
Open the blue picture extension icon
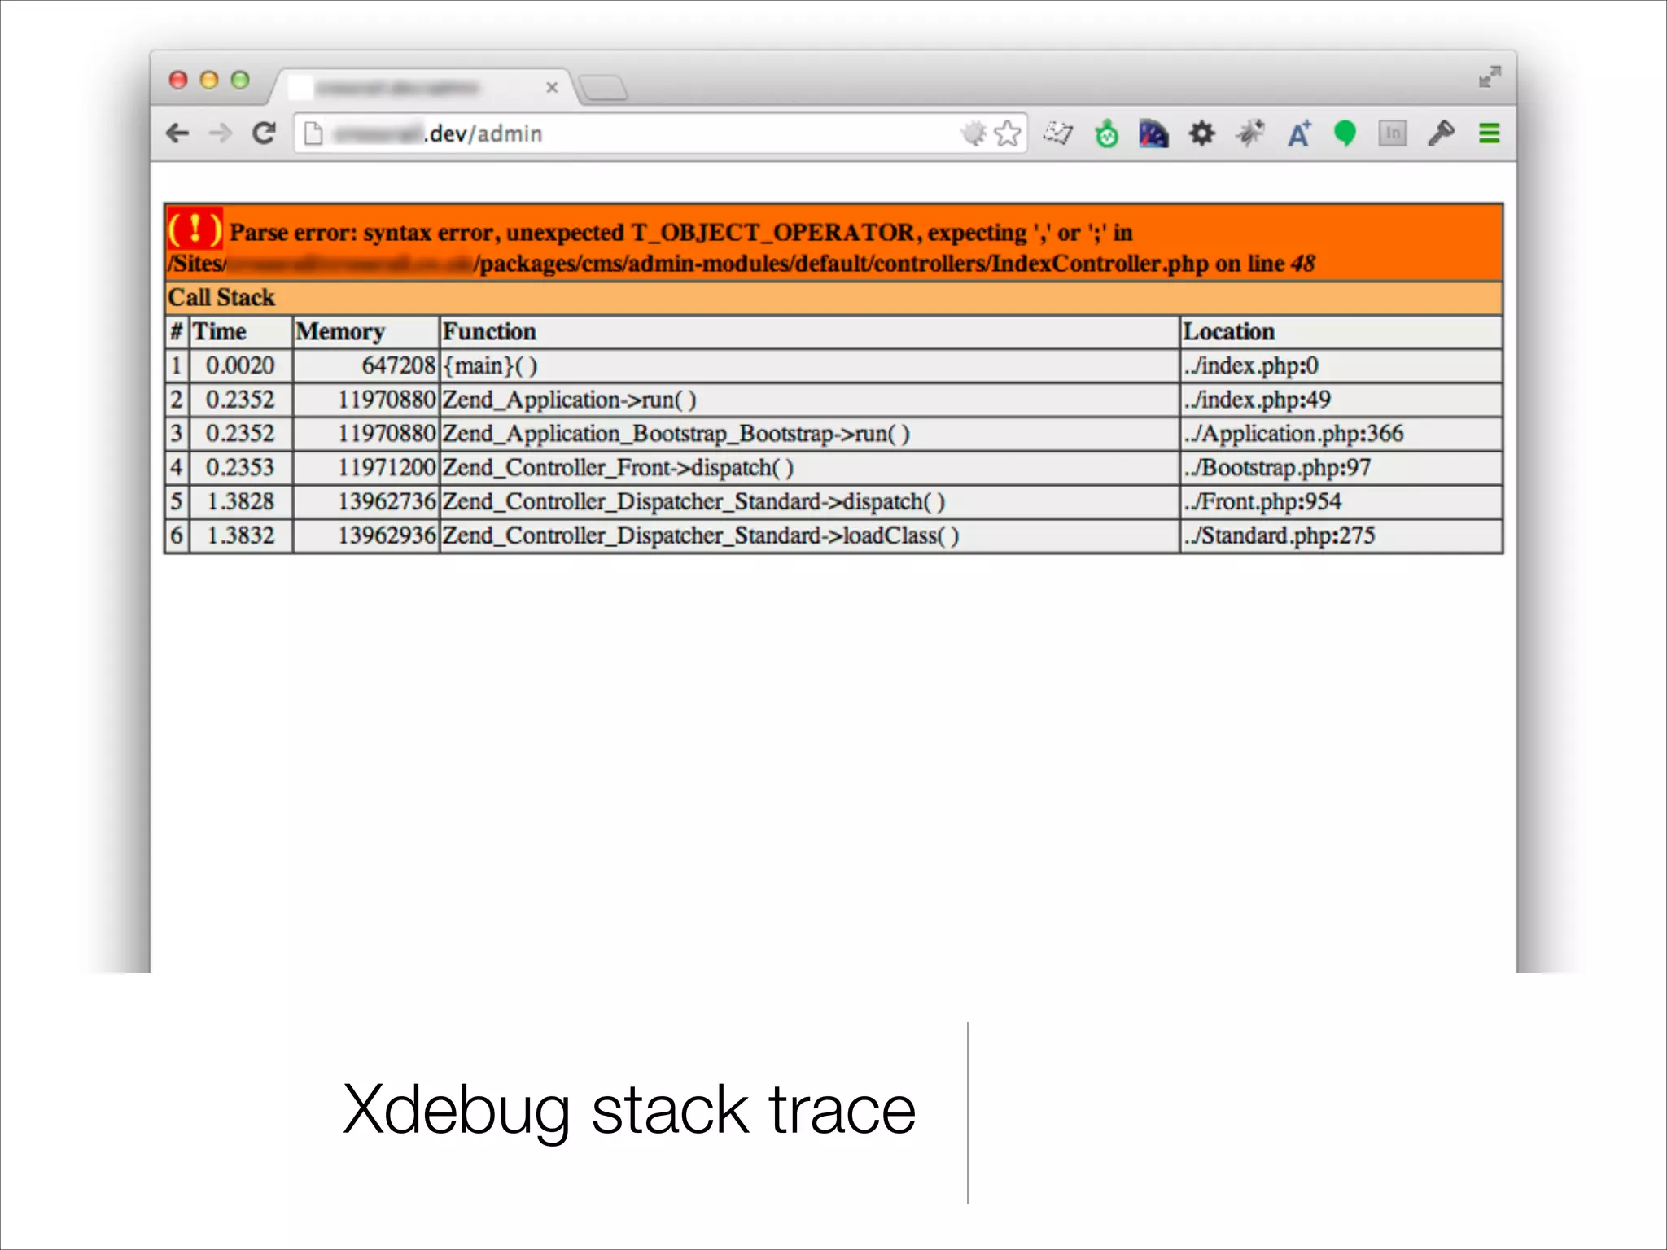point(1153,133)
